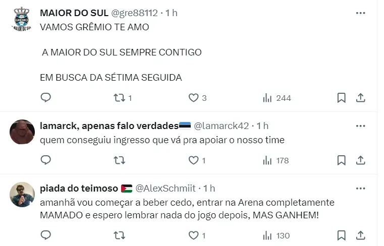384x246 pixels.
Task: Bookmark lamarck's tweet
Action: [342, 160]
